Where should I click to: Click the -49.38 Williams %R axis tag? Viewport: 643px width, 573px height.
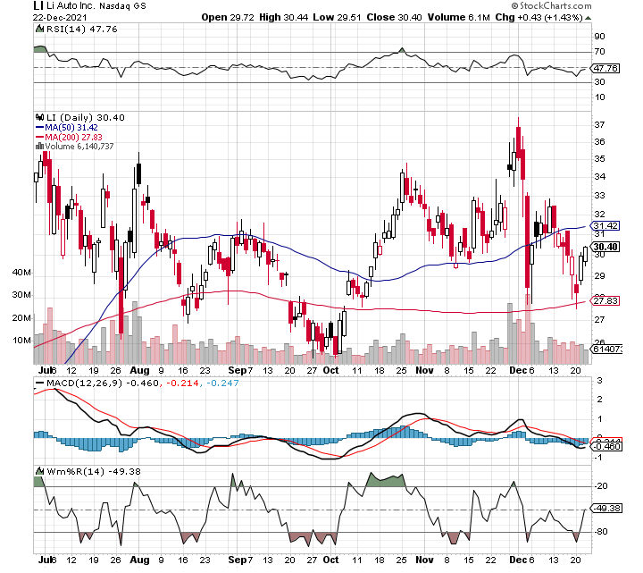pyautogui.click(x=606, y=508)
